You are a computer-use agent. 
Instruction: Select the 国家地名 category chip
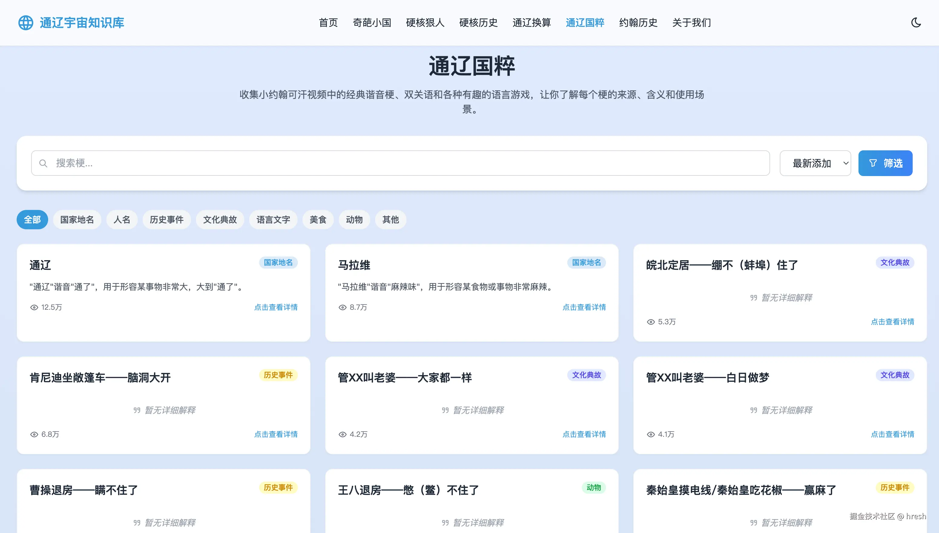click(77, 220)
